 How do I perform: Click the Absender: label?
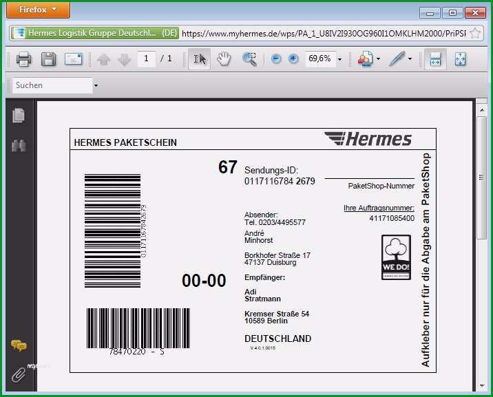coord(261,215)
